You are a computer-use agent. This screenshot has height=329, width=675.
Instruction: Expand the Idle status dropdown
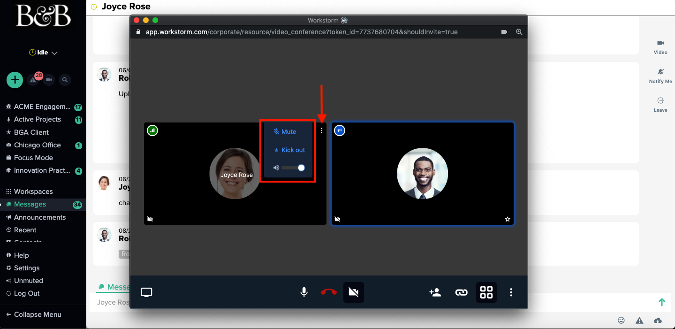coord(43,53)
